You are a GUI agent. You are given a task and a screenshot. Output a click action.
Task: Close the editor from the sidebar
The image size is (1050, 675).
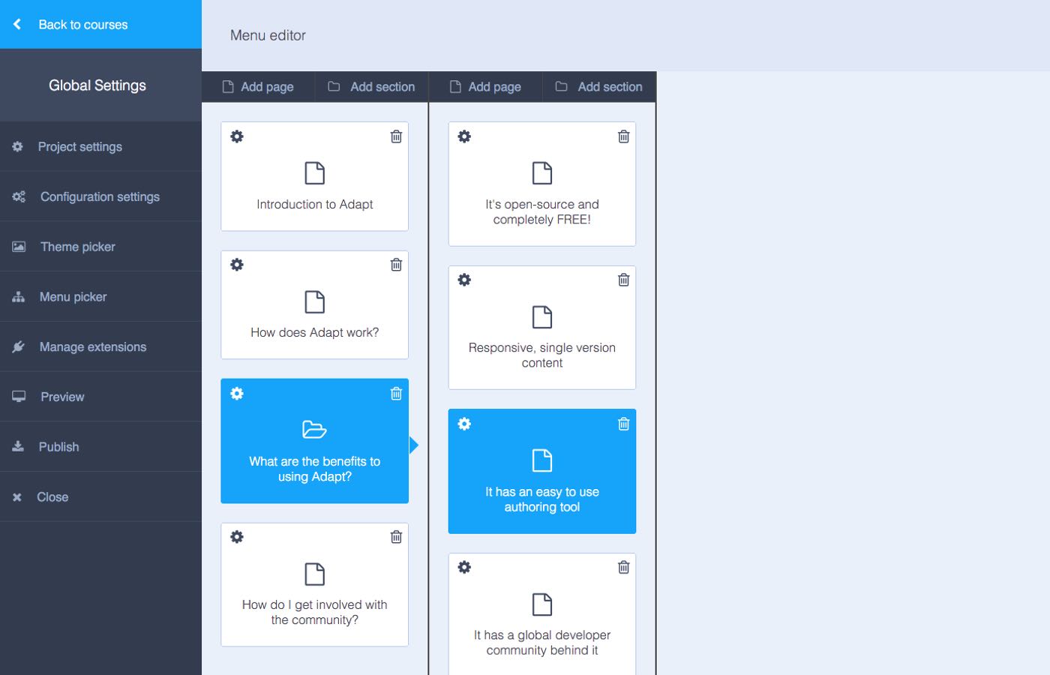click(x=100, y=496)
